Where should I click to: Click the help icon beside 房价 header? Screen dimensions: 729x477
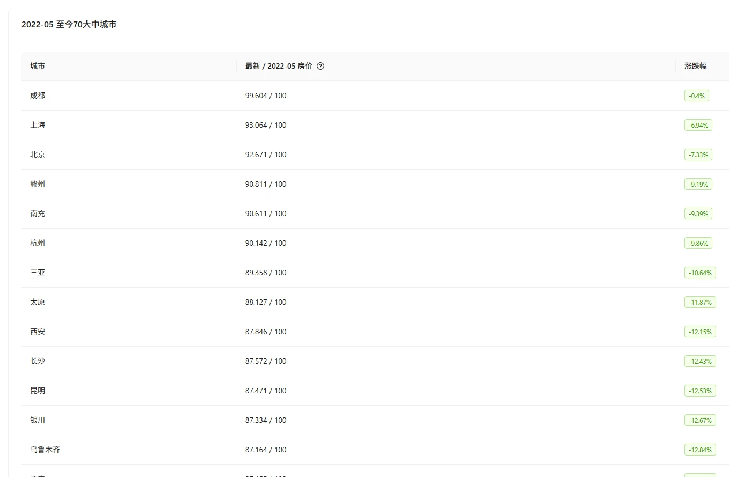point(320,66)
